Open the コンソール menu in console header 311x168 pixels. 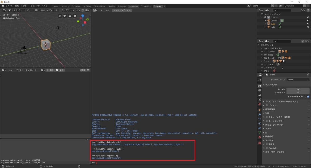[104, 10]
